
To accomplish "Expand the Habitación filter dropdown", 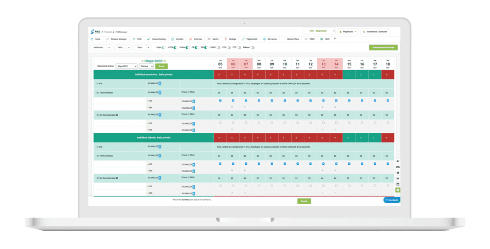I will (101, 47).
